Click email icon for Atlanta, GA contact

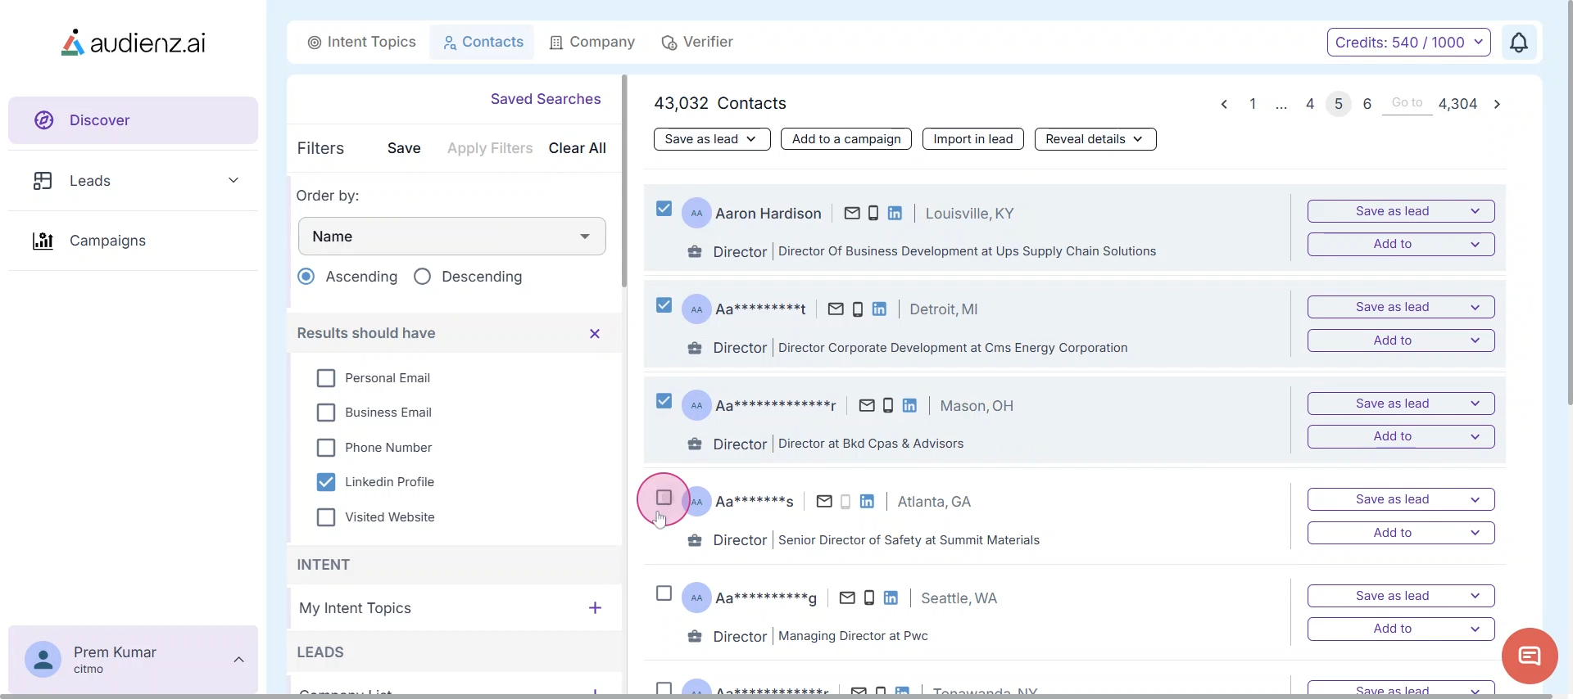click(824, 501)
